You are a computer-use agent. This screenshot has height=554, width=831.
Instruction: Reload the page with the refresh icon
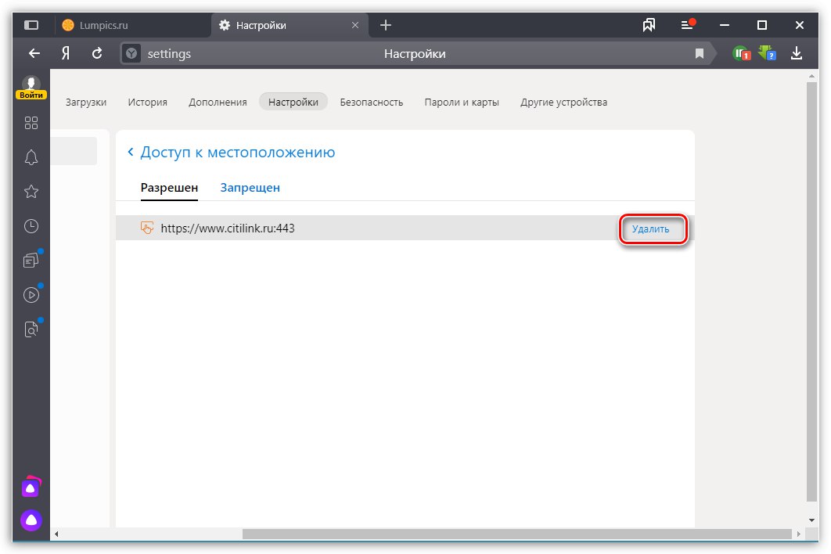click(97, 53)
